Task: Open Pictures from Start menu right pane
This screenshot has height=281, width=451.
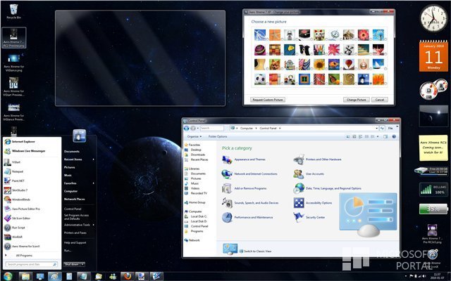Action: point(70,167)
